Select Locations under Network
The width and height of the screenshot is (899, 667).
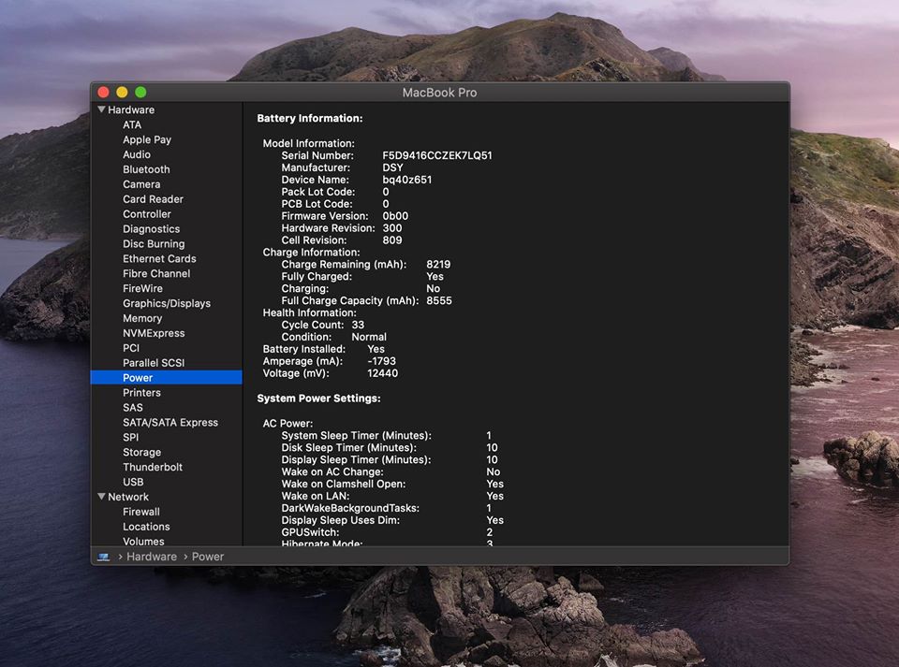click(x=146, y=527)
